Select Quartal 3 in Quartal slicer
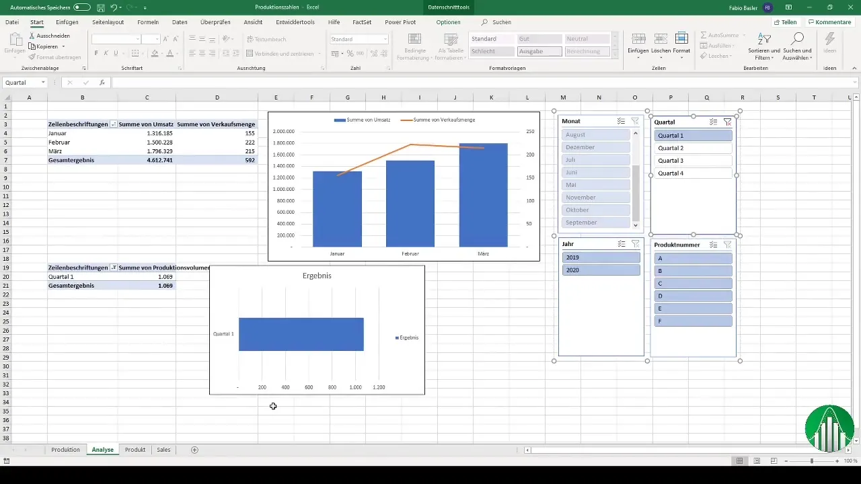This screenshot has width=861, height=484. 693,161
